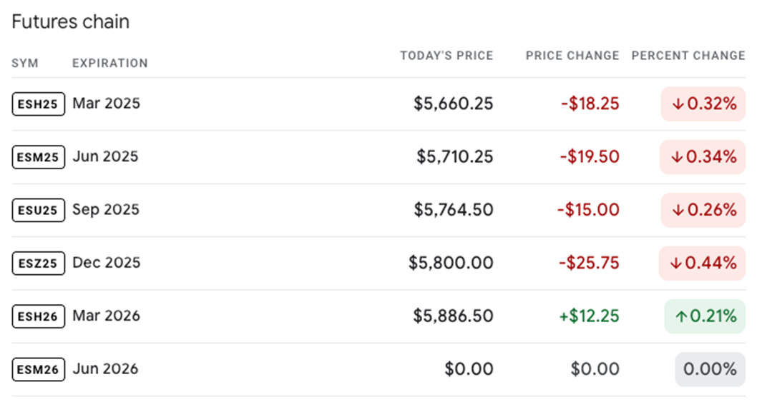Click the gray 0.00% badge
Image resolution: width=762 pixels, height=402 pixels.
point(710,369)
